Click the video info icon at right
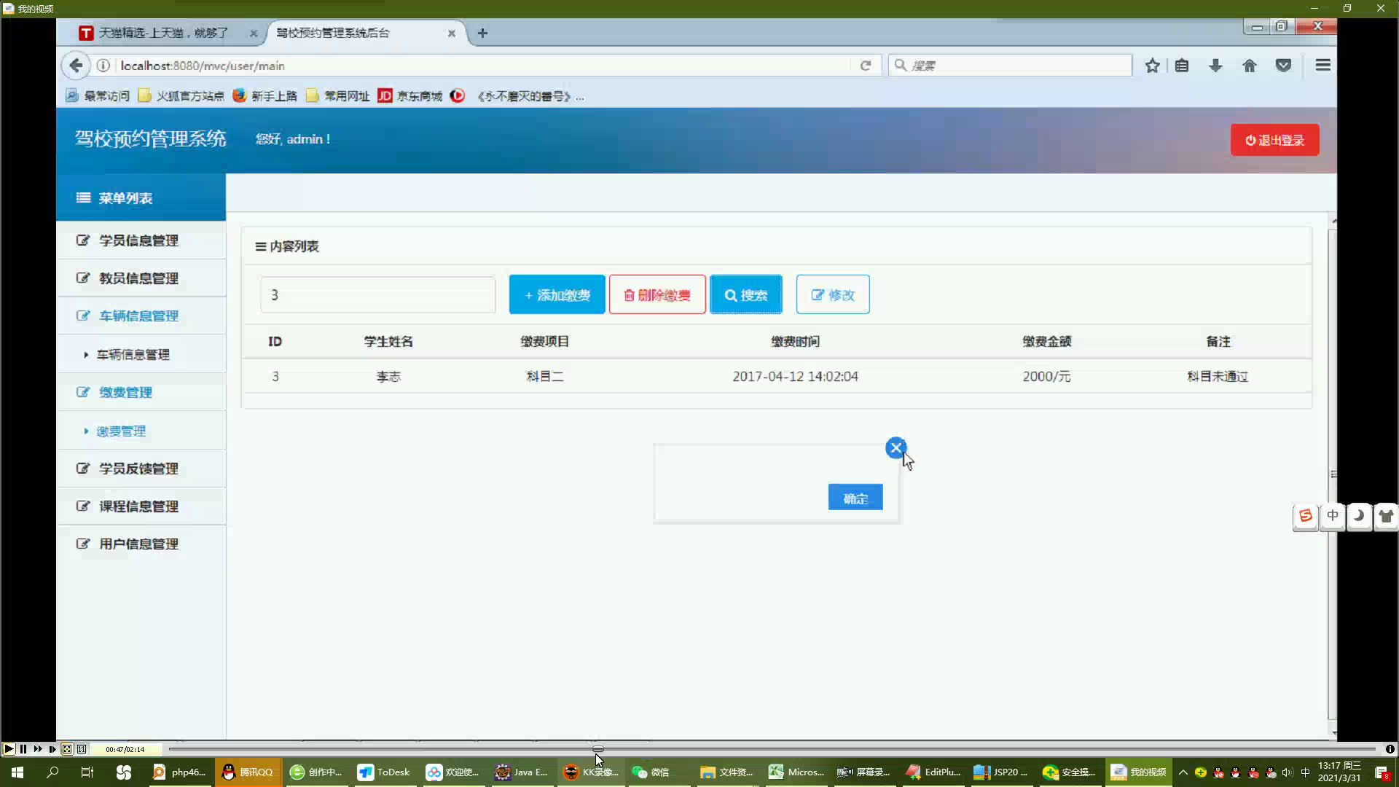Viewport: 1399px width, 787px height. pos(1390,749)
